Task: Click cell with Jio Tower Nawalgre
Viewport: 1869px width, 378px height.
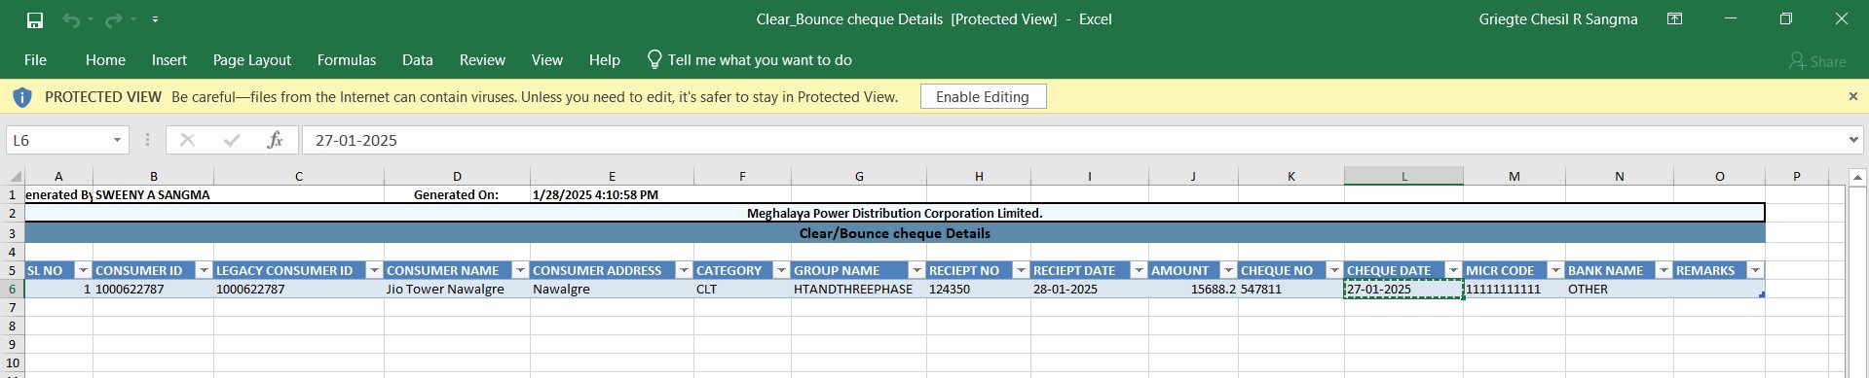Action: (457, 289)
